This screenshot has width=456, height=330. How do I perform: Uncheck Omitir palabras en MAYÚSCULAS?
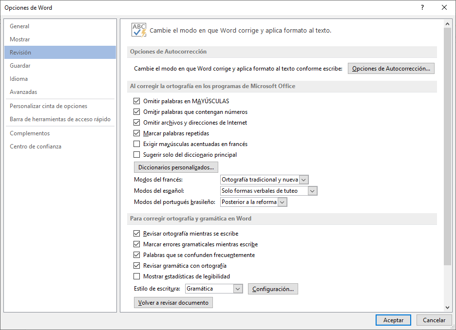click(137, 101)
